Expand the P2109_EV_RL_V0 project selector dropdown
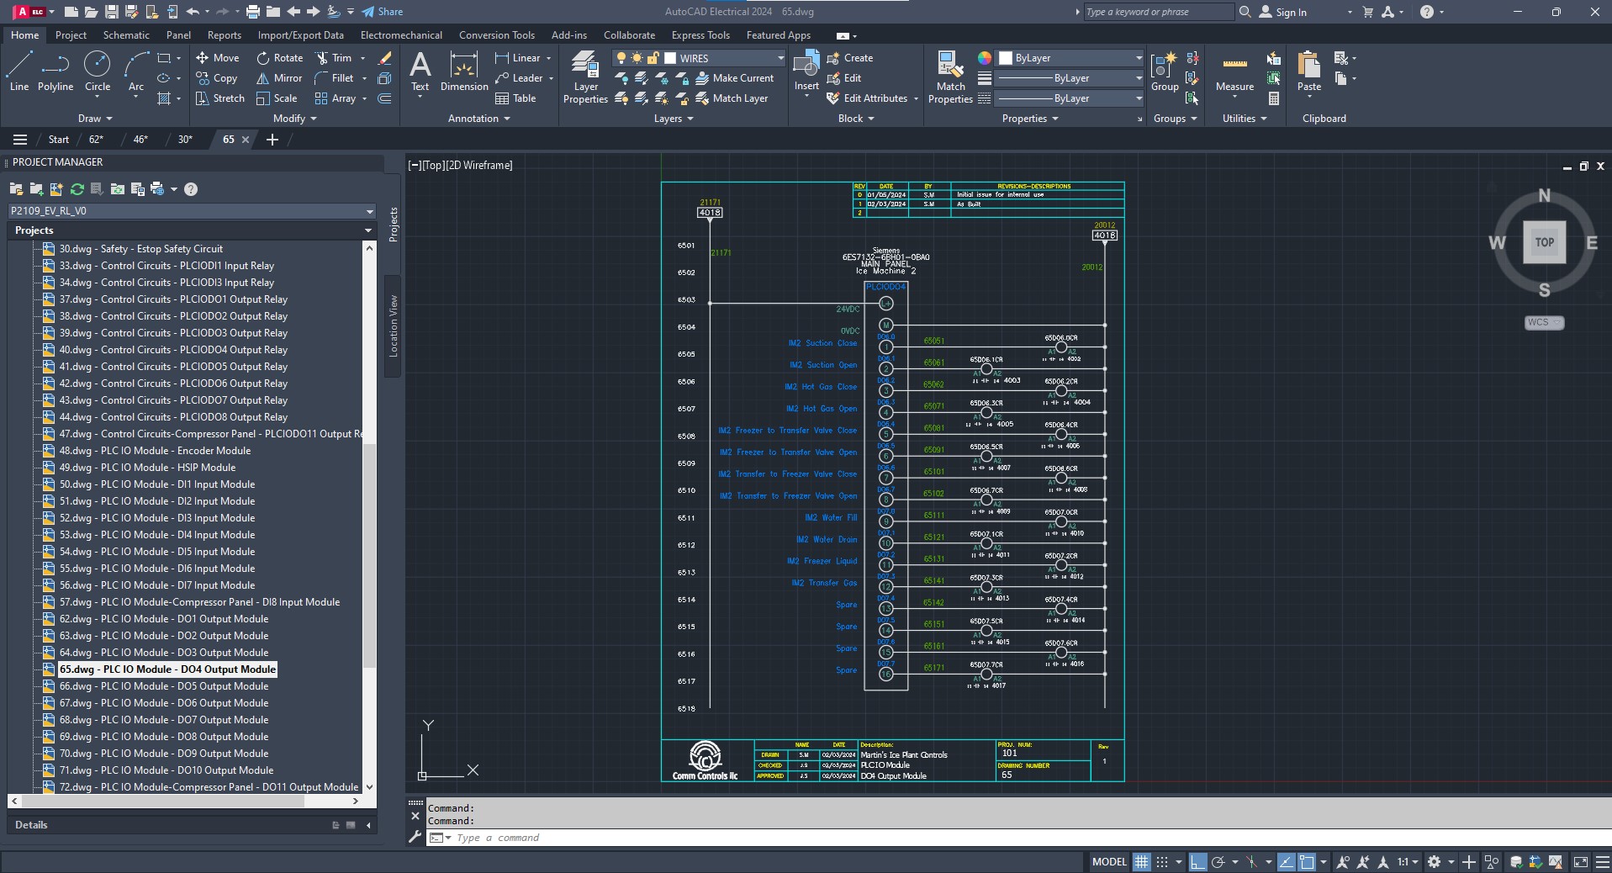 (368, 211)
